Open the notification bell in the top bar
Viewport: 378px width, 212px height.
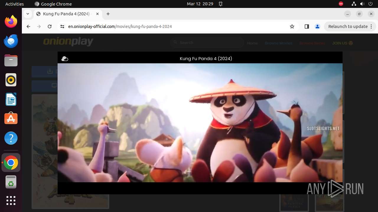click(221, 4)
